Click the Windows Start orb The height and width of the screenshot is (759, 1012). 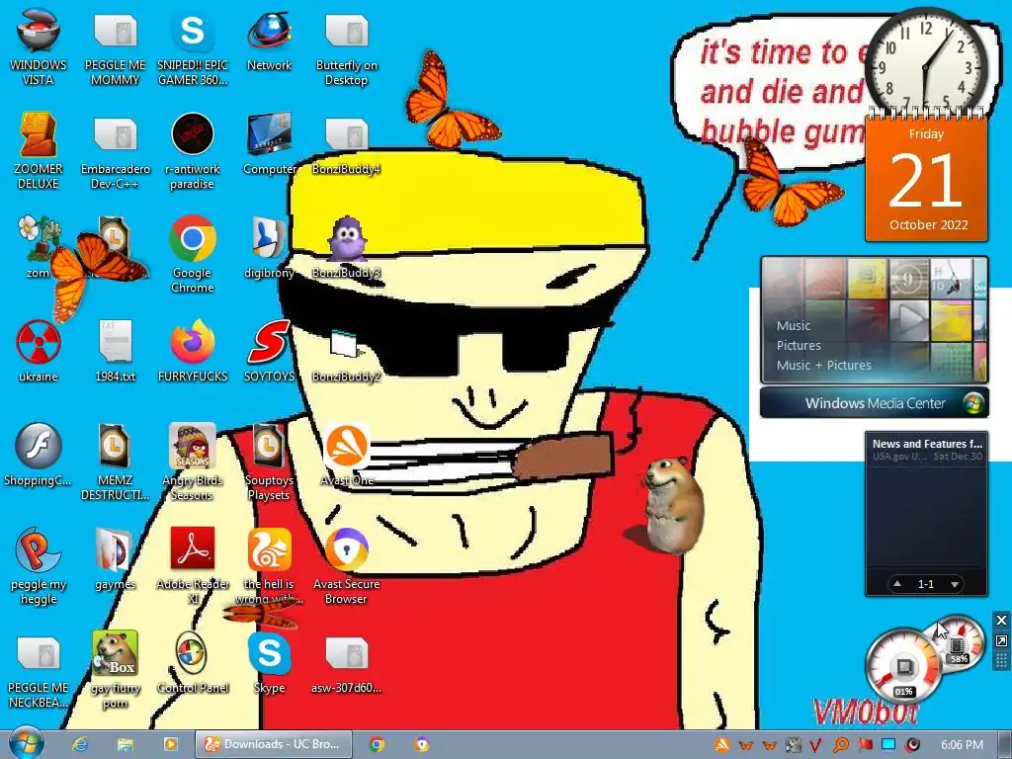[26, 743]
